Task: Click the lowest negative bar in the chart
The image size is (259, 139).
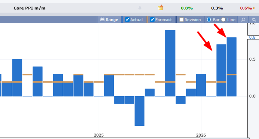Action: 140,111
